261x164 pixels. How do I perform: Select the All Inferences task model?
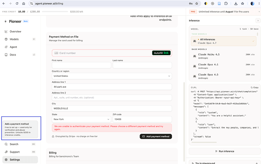(224, 41)
